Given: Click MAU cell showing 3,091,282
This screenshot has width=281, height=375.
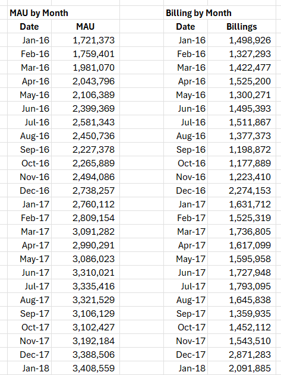Looking at the screenshot, I should point(86,231).
